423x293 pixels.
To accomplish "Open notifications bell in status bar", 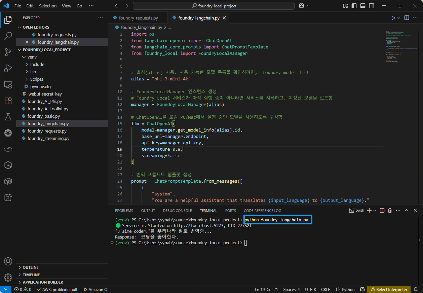I will pyautogui.click(x=415, y=289).
